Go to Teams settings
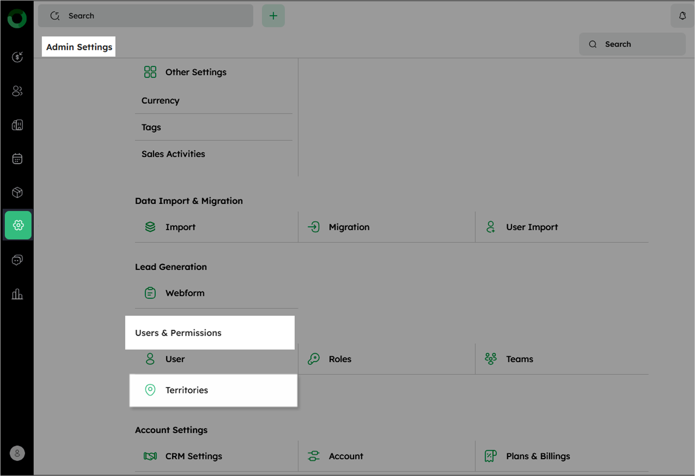Viewport: 695px width, 476px height. pos(519,359)
